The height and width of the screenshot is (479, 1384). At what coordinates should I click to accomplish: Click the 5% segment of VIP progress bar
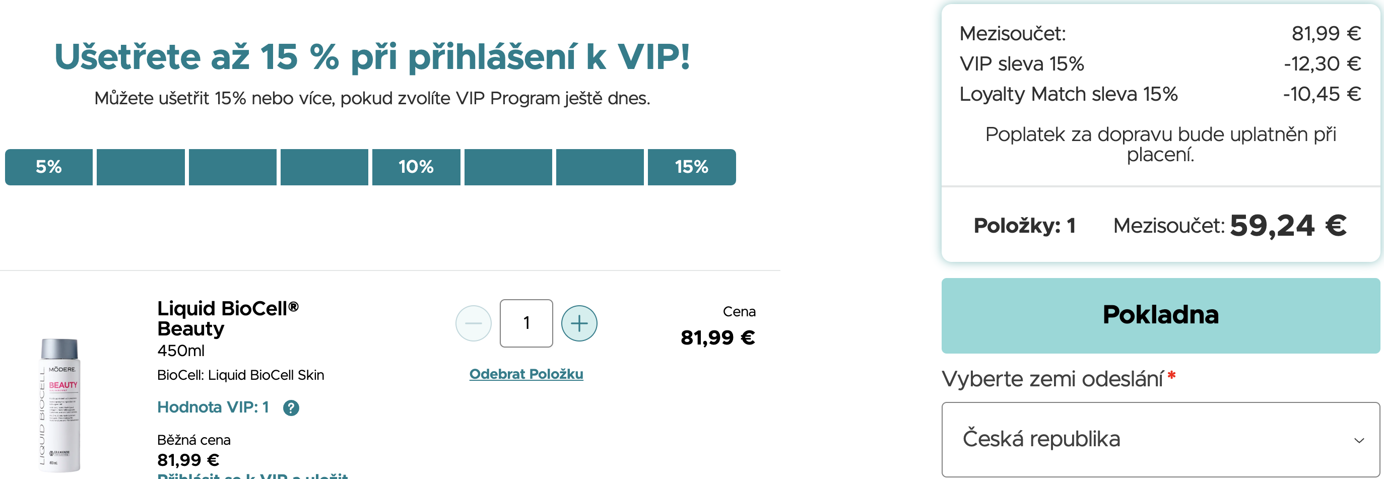[x=49, y=167]
